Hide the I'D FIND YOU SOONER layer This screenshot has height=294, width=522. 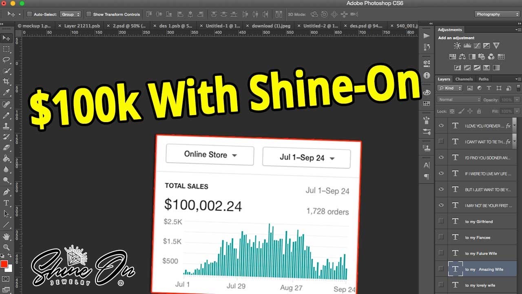tap(441, 158)
